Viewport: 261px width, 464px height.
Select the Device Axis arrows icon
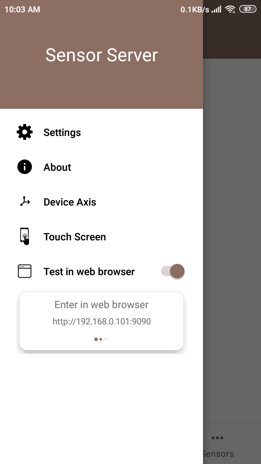(25, 202)
